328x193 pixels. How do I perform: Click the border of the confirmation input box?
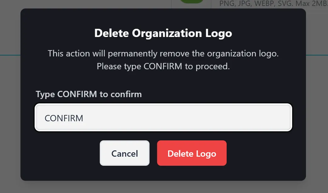pos(163,104)
